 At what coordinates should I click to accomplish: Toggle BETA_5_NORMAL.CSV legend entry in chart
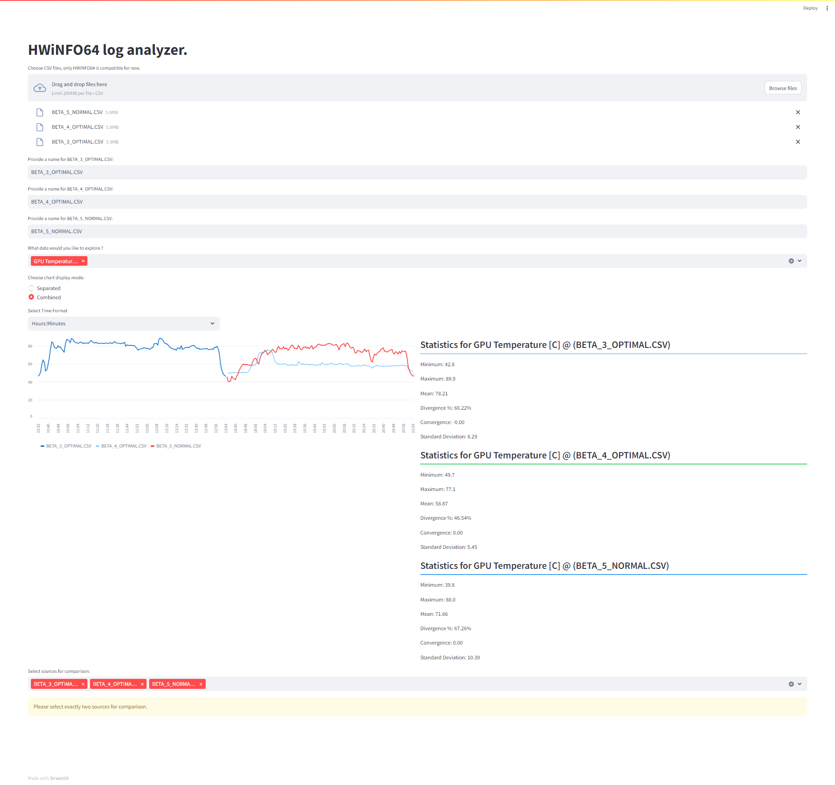pyautogui.click(x=178, y=446)
